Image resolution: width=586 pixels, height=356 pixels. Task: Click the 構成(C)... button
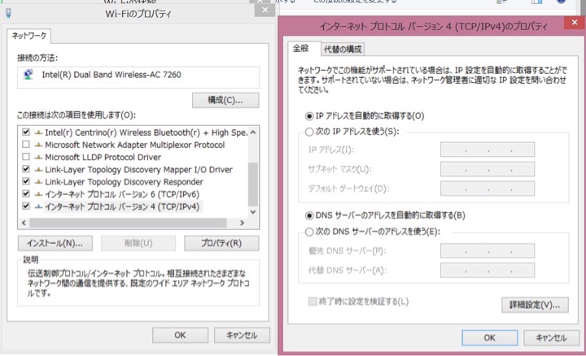click(x=225, y=101)
